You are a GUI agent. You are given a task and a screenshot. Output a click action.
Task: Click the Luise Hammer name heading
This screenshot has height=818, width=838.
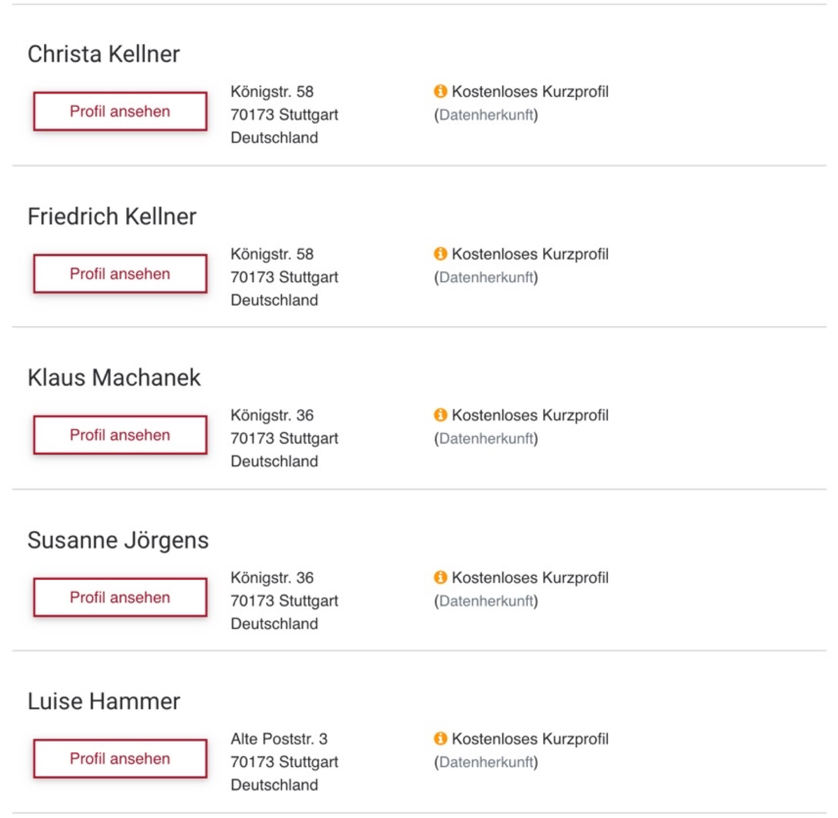coord(103,701)
